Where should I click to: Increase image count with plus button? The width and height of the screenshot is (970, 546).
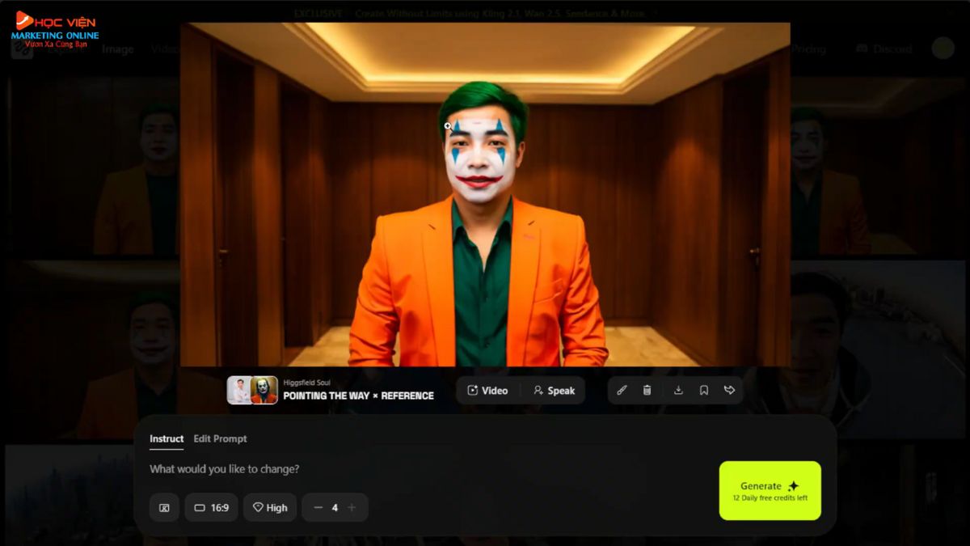352,508
